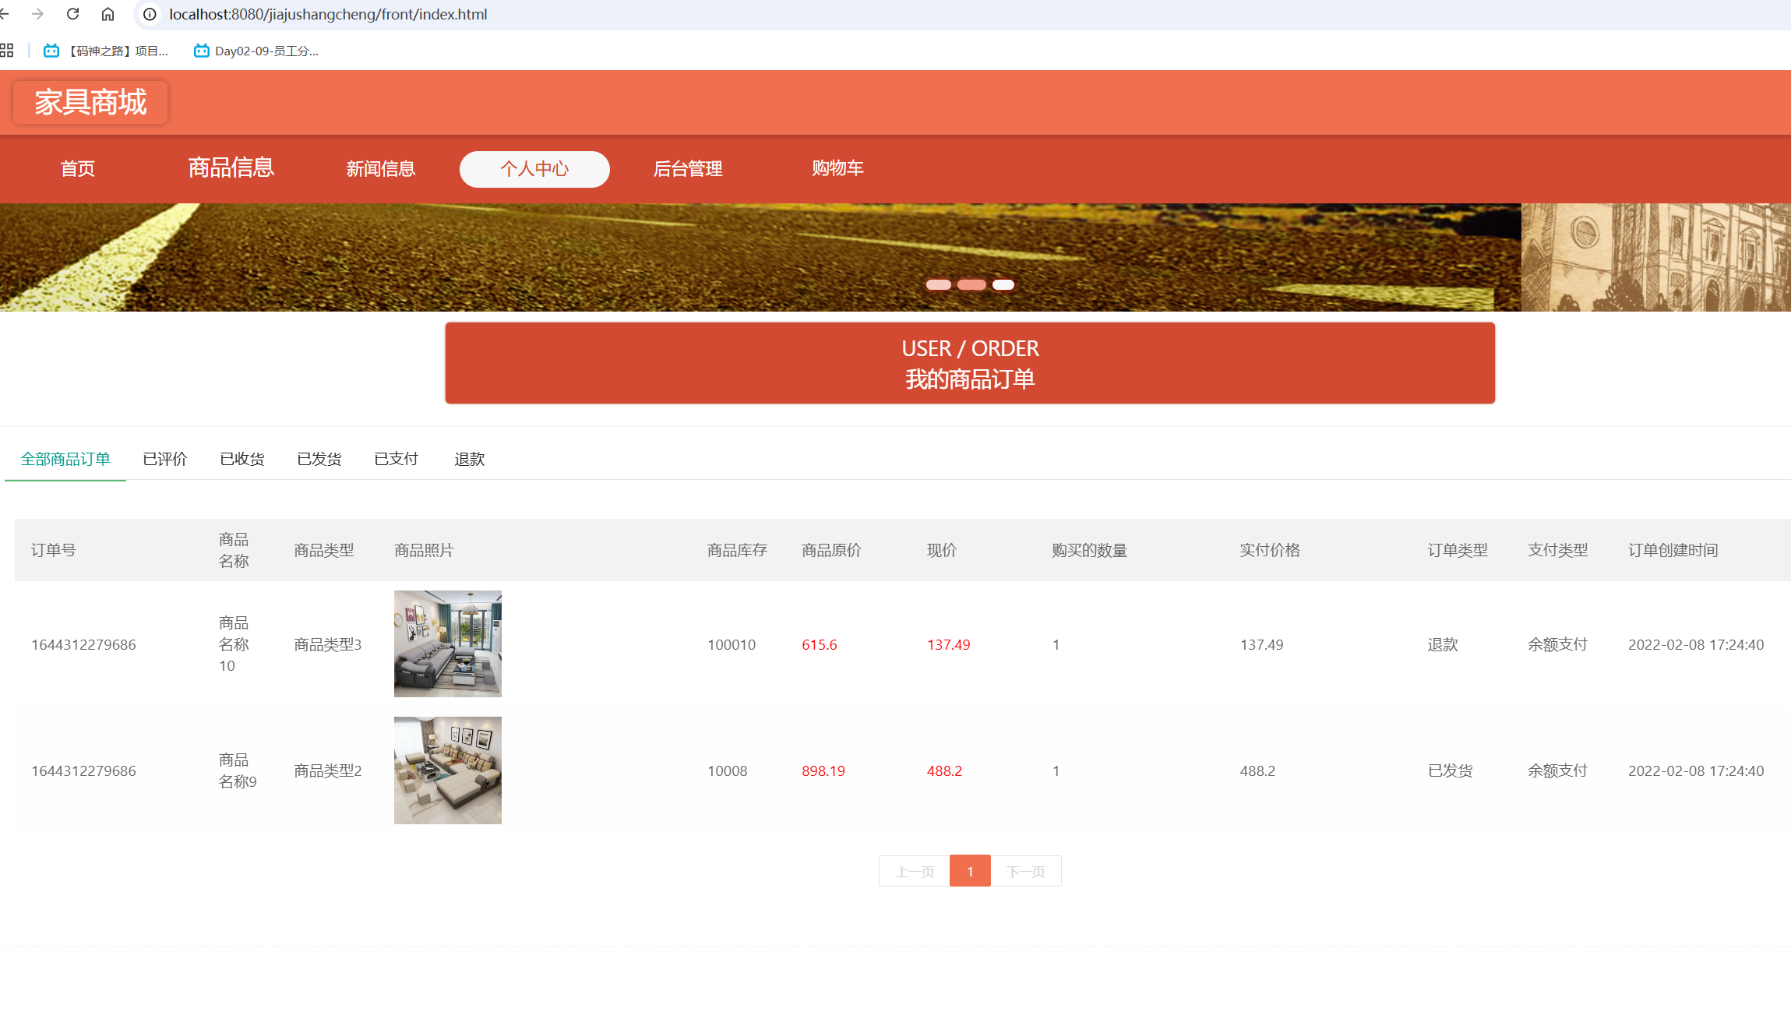Click the browser forward arrow
This screenshot has width=1791, height=1019.
pyautogui.click(x=37, y=14)
